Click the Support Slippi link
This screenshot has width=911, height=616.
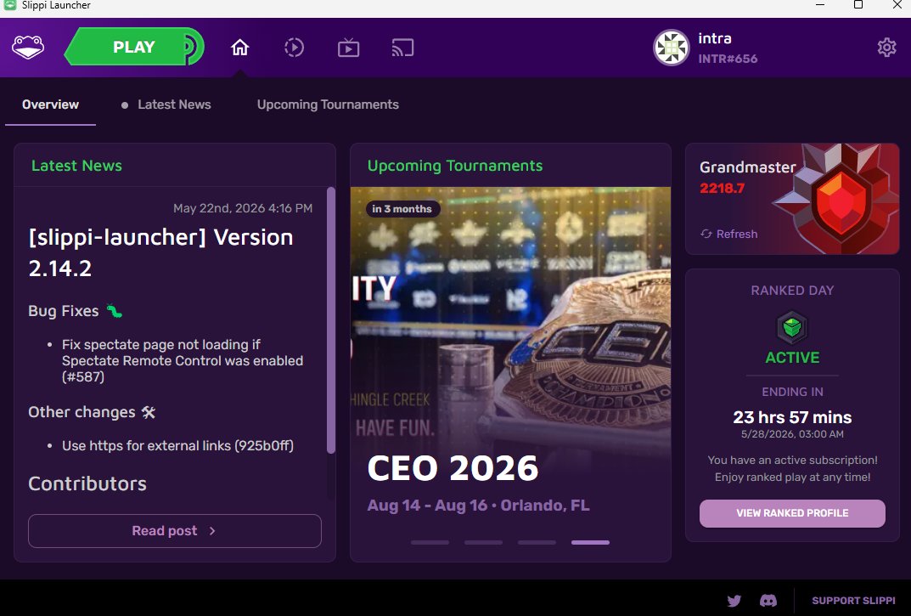point(853,601)
